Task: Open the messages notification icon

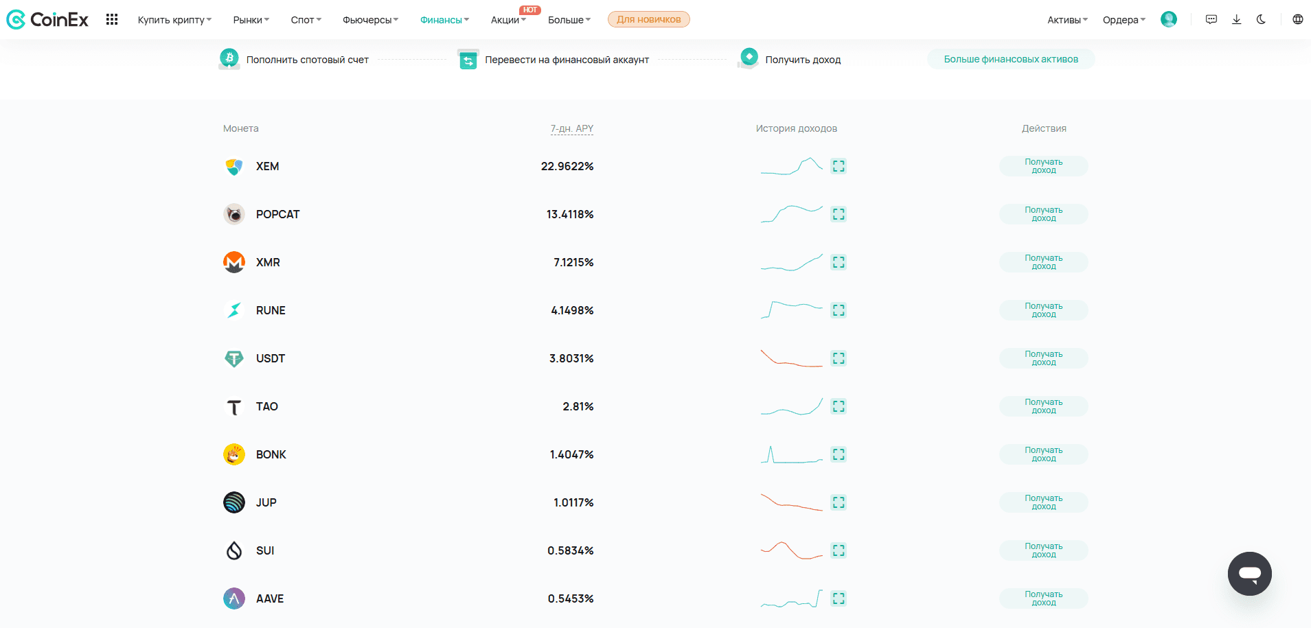Action: tap(1211, 19)
